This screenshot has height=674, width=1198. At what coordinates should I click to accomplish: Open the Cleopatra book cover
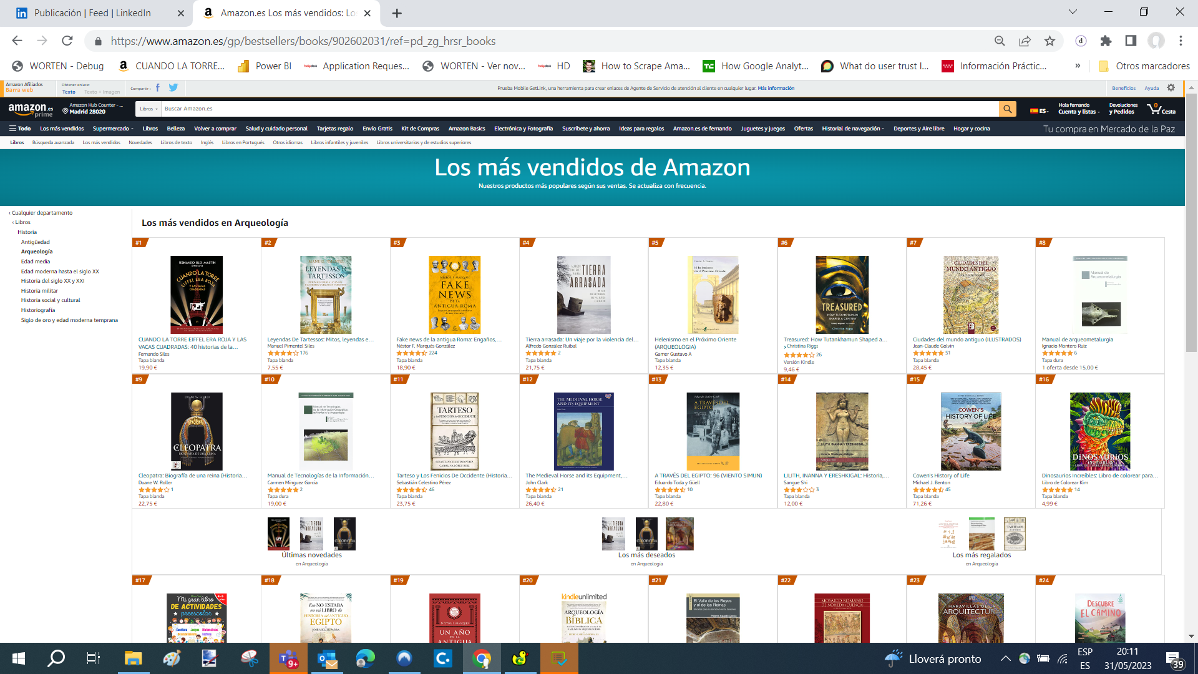pos(197,431)
